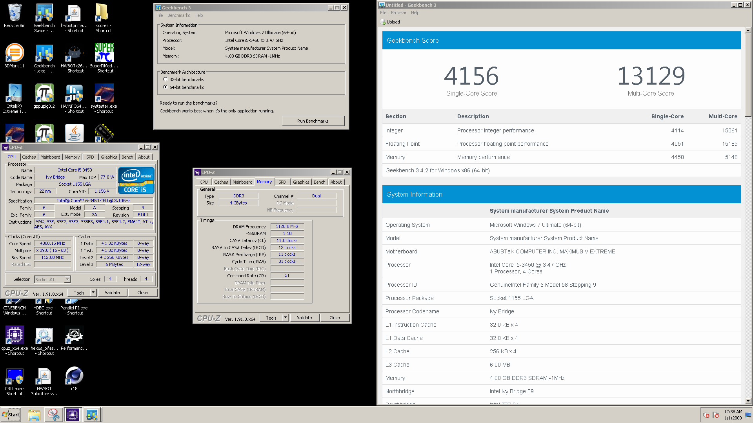Click scroll-up arrow in Geekbench results window
Image resolution: width=753 pixels, height=423 pixels.
coord(748,30)
